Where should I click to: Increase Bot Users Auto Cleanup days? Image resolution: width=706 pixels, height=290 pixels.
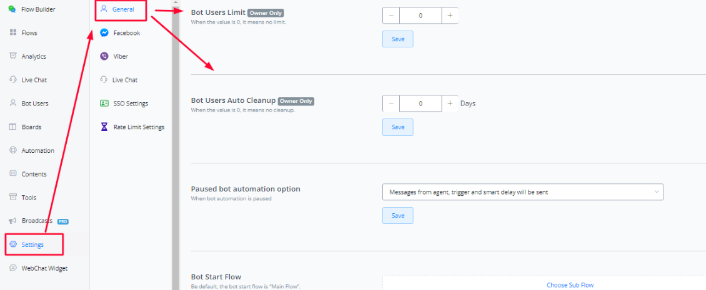coord(450,104)
